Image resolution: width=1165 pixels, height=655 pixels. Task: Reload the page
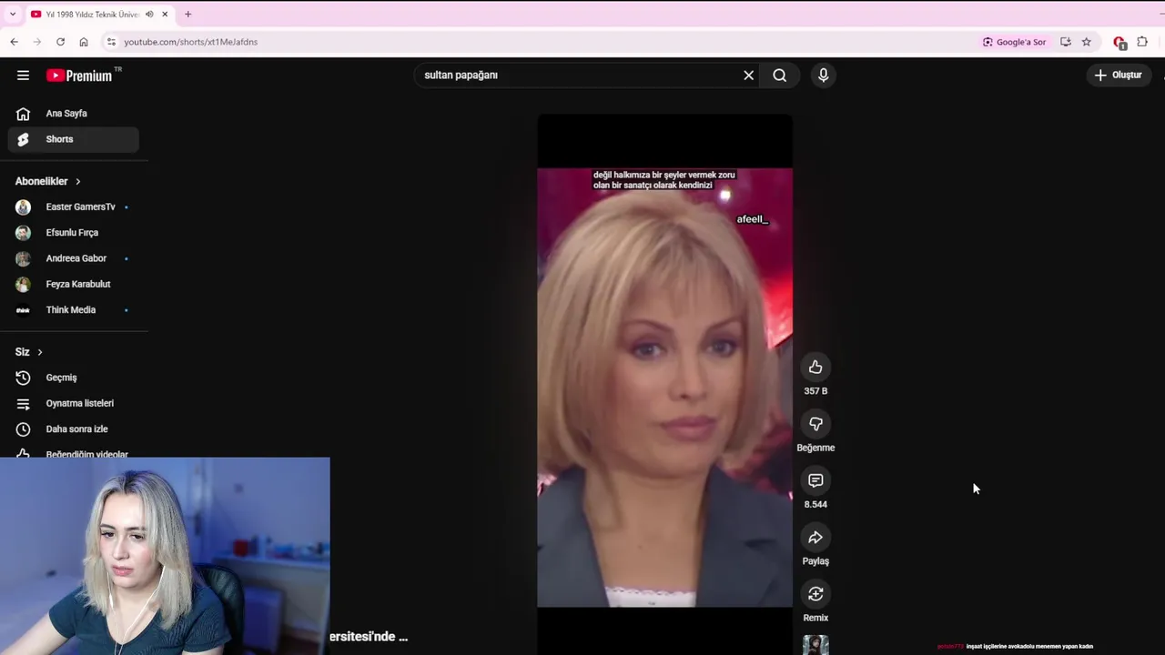point(60,42)
